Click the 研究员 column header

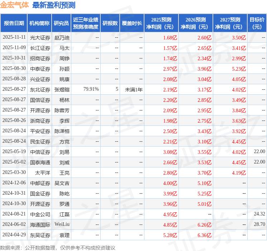click(61, 23)
